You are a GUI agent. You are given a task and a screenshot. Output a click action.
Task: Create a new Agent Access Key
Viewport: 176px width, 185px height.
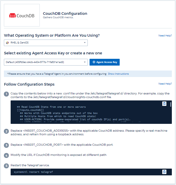pyautogui.click(x=105, y=62)
